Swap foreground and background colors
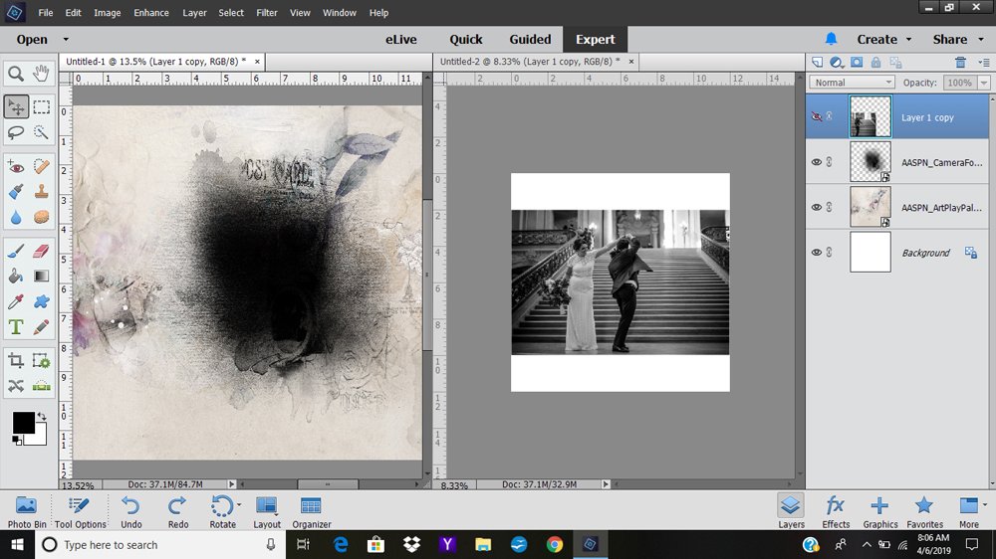 pos(42,416)
